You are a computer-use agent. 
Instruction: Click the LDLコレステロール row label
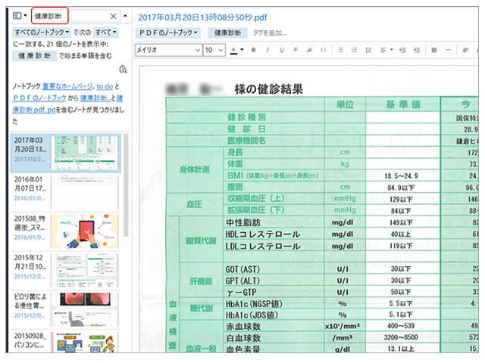pos(263,247)
